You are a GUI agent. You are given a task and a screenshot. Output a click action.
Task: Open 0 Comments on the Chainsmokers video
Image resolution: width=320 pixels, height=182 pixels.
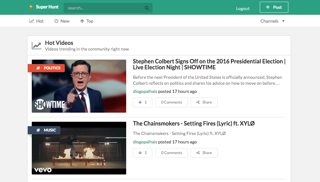[x=171, y=153]
